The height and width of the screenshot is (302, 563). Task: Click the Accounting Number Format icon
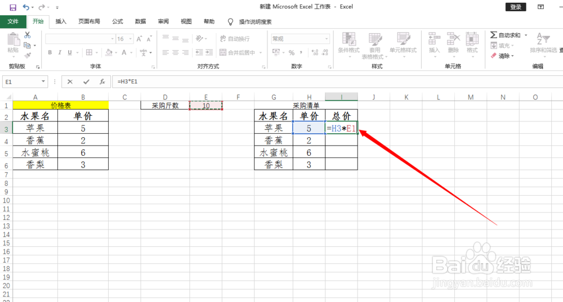point(276,53)
